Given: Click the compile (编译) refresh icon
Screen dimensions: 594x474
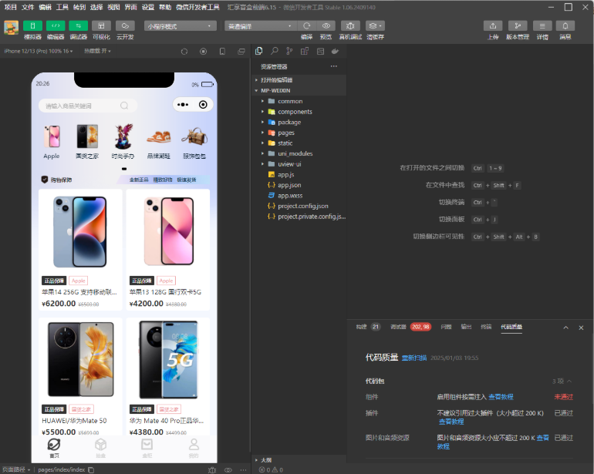Looking at the screenshot, I should point(306,25).
